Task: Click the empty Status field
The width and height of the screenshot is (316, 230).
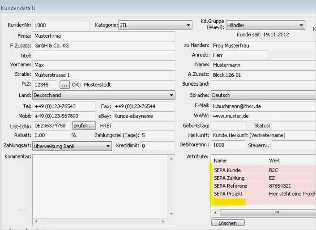Action: (294, 126)
